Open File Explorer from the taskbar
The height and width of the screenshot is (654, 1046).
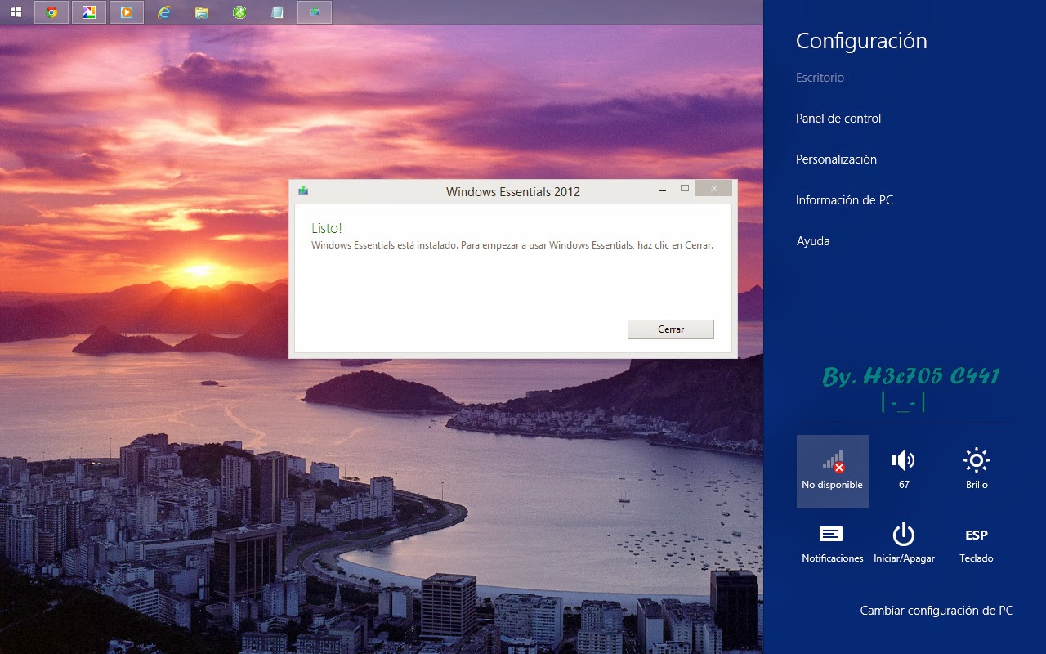pos(202,12)
